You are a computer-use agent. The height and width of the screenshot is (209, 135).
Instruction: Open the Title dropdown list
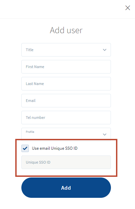(x=66, y=50)
